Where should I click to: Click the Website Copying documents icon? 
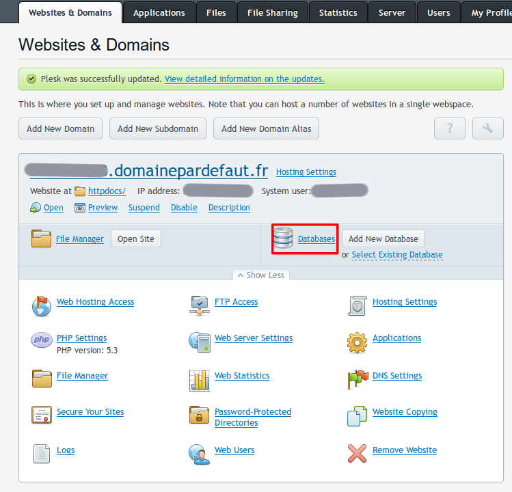tap(358, 416)
